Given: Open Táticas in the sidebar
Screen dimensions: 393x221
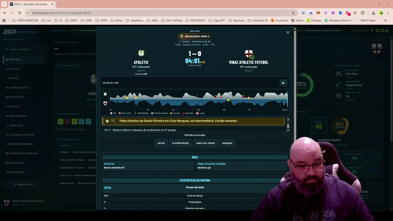Looking at the screenshot, I should pos(24,78).
